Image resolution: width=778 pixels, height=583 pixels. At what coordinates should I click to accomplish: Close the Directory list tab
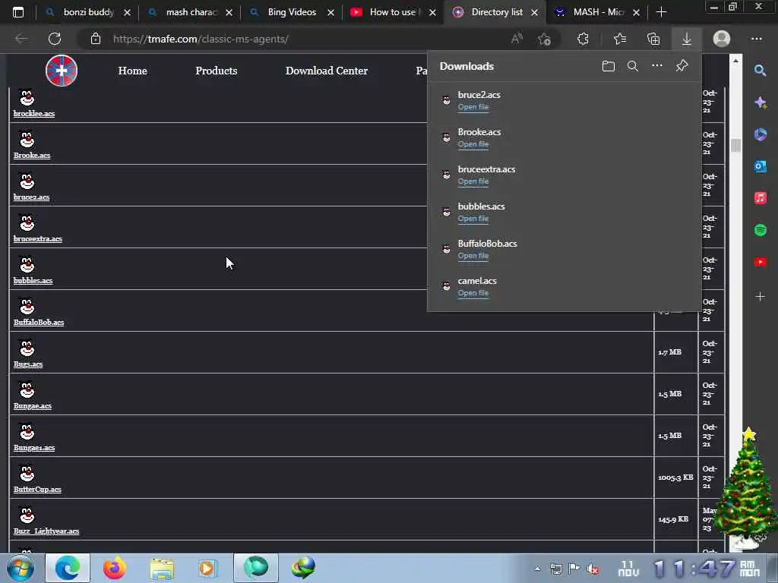pyautogui.click(x=534, y=12)
